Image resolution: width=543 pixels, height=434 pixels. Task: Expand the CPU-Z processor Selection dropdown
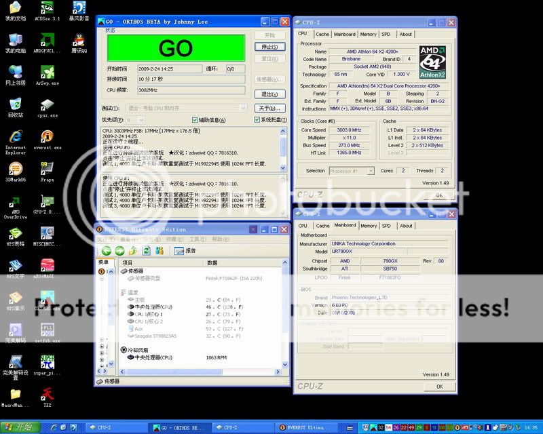[x=351, y=171]
